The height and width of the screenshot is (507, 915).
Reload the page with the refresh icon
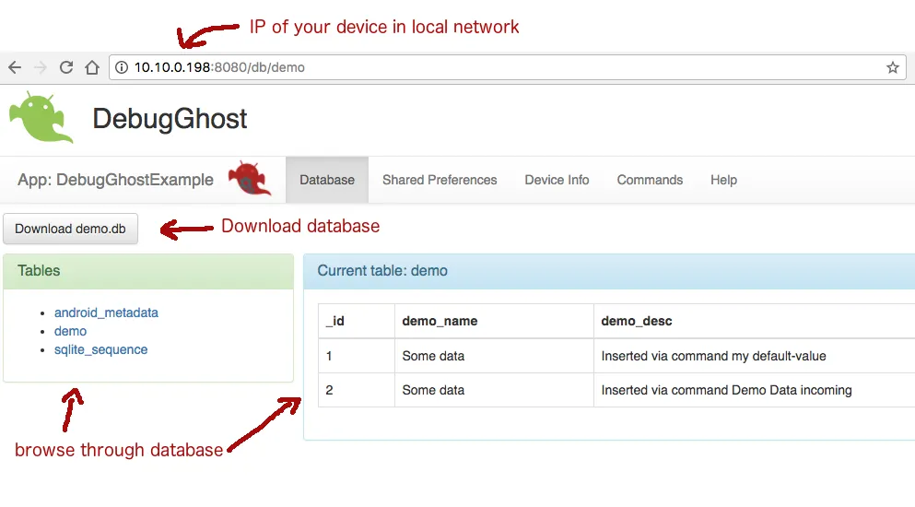(66, 68)
